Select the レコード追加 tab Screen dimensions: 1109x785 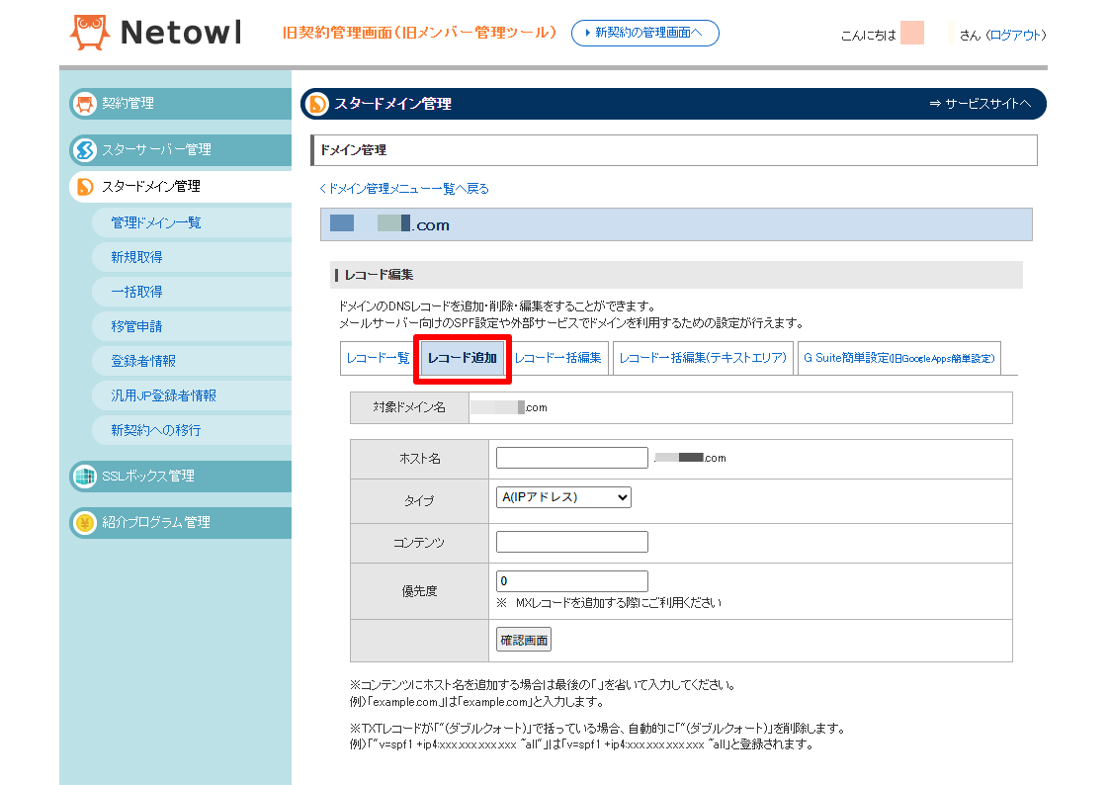click(x=463, y=358)
